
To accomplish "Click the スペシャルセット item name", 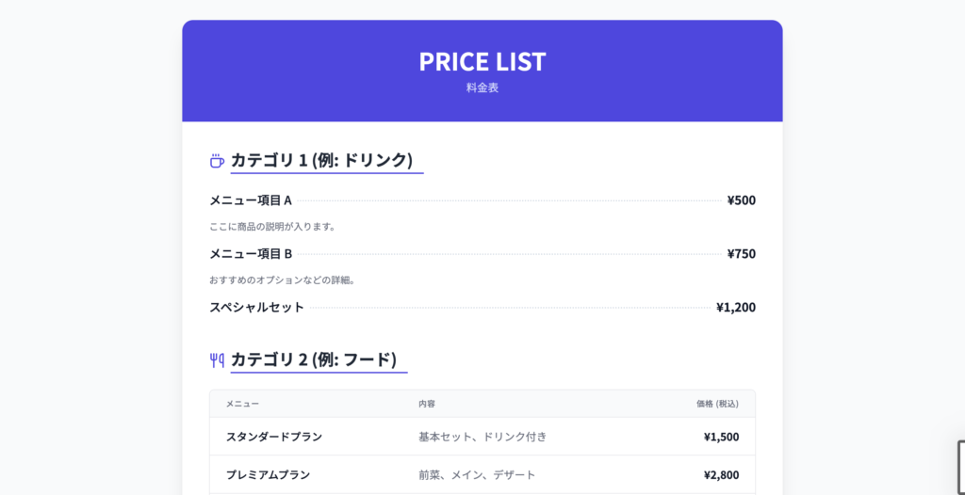I will 256,308.
